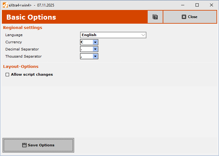Expand the Currency dropdown arrow
Viewport: 219px width, 156px height.
tap(95, 42)
